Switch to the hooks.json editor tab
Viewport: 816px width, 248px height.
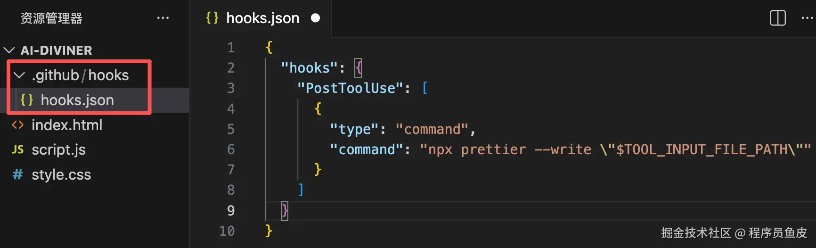262,18
